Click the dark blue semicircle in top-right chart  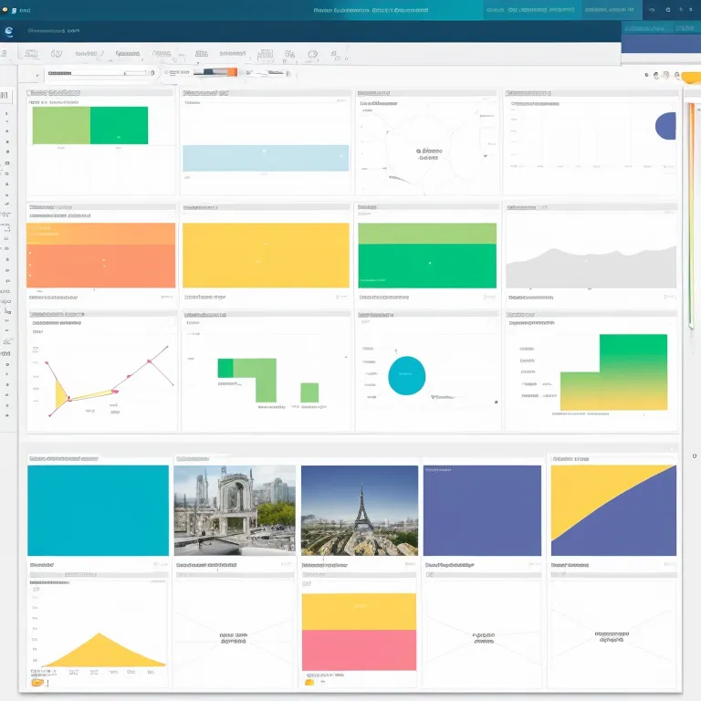point(667,125)
